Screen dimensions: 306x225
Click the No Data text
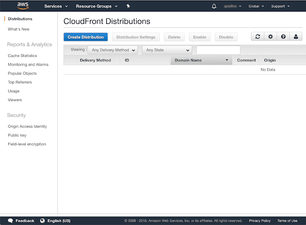pos(268,69)
